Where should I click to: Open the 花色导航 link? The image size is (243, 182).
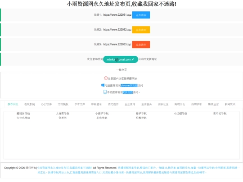coord(102,118)
